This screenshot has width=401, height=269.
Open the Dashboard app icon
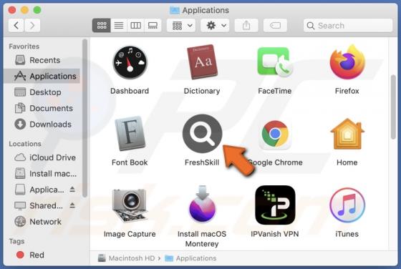click(130, 62)
